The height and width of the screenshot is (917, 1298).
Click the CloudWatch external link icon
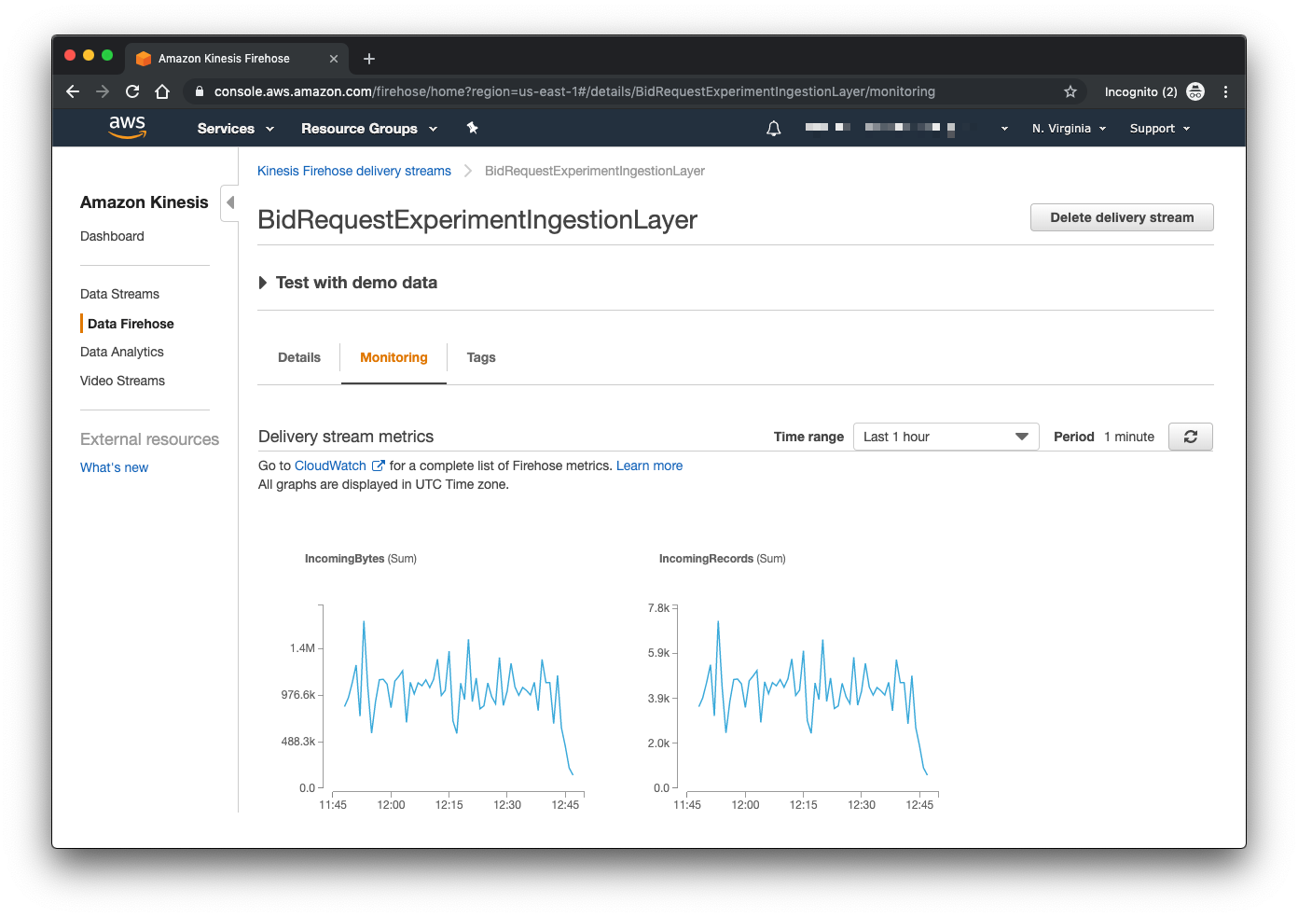point(379,465)
